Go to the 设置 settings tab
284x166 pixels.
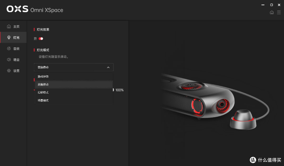pyautogui.click(x=13, y=71)
